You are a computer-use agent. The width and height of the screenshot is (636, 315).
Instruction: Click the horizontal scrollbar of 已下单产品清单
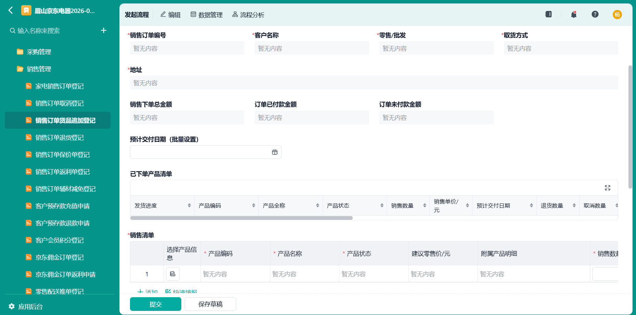tap(242, 218)
